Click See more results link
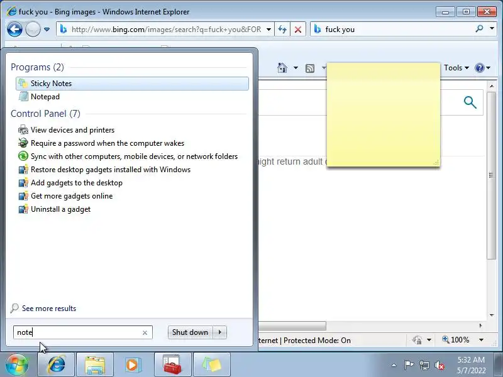 coord(49,309)
